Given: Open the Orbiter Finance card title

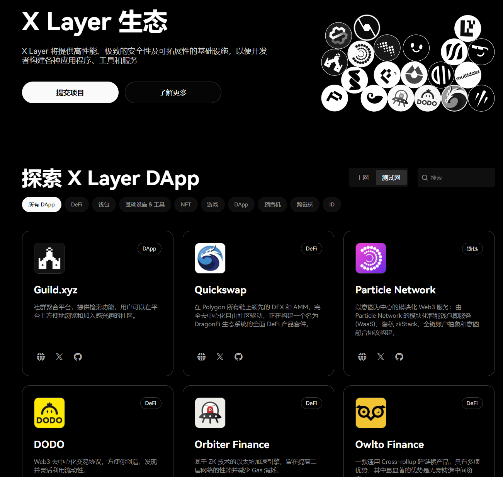Looking at the screenshot, I should pyautogui.click(x=232, y=445).
